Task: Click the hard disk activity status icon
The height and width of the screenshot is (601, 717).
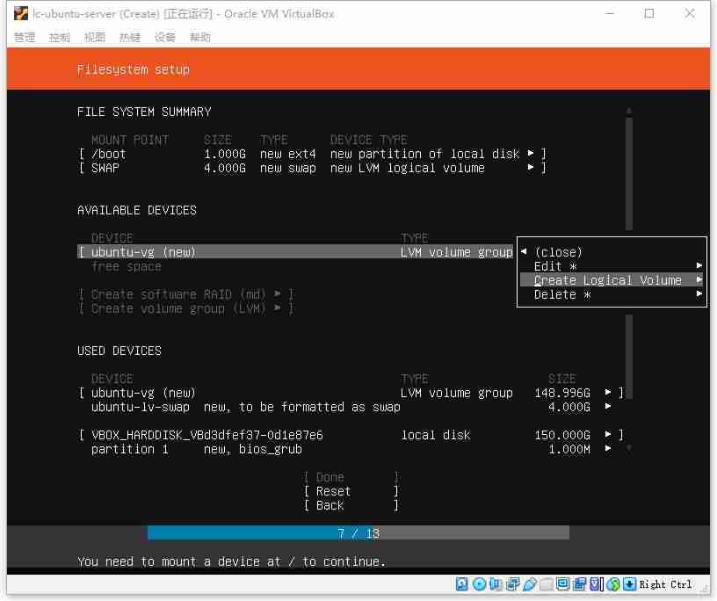Action: pos(461,584)
